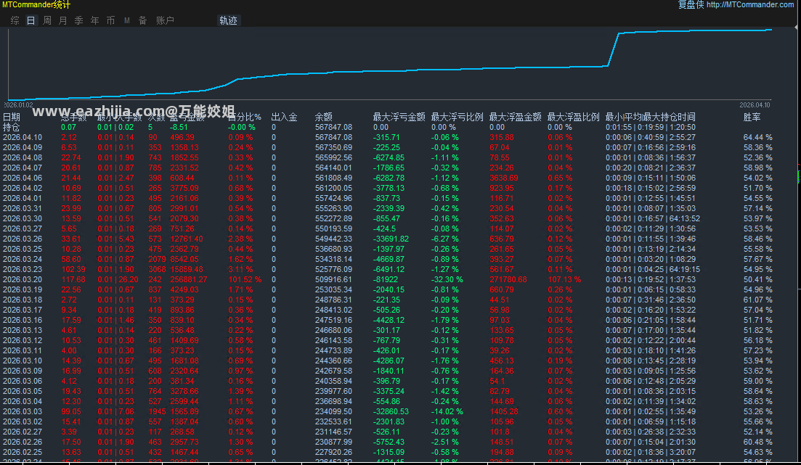Open the http://MTCommander.com link

[750, 4]
